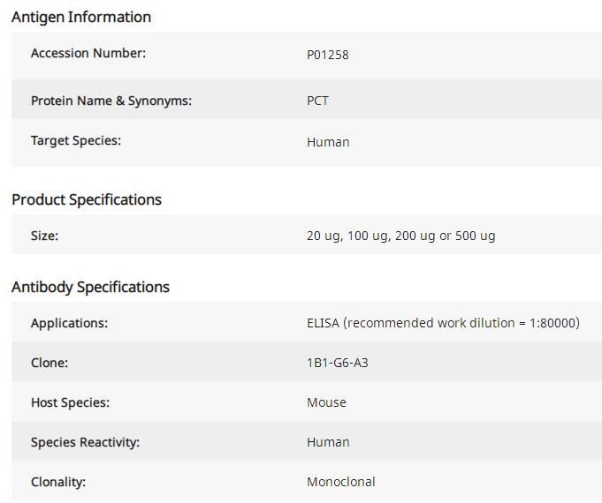Click the Product Specifications heading
This screenshot has height=503, width=602.
pos(87,199)
